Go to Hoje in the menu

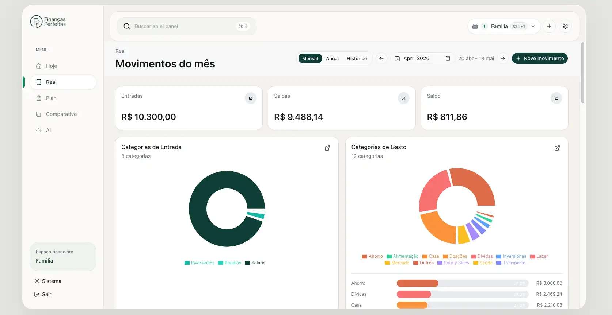click(x=63, y=66)
